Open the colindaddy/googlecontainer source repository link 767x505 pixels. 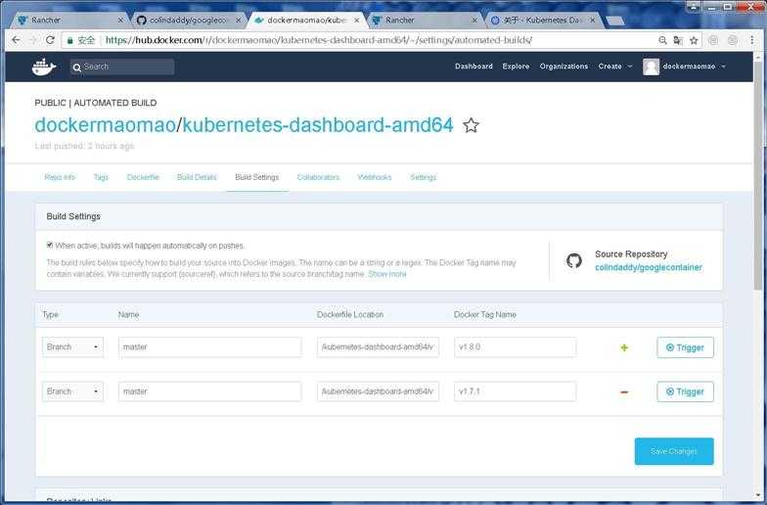coord(648,267)
